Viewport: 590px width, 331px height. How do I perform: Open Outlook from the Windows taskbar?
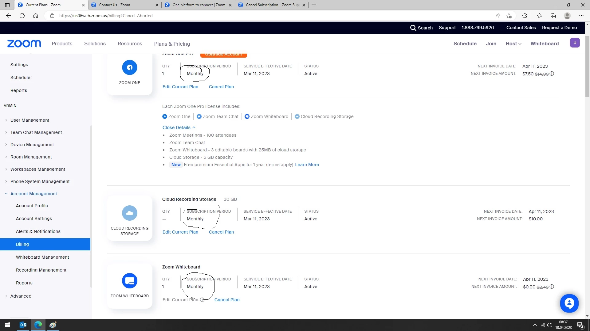point(23,325)
